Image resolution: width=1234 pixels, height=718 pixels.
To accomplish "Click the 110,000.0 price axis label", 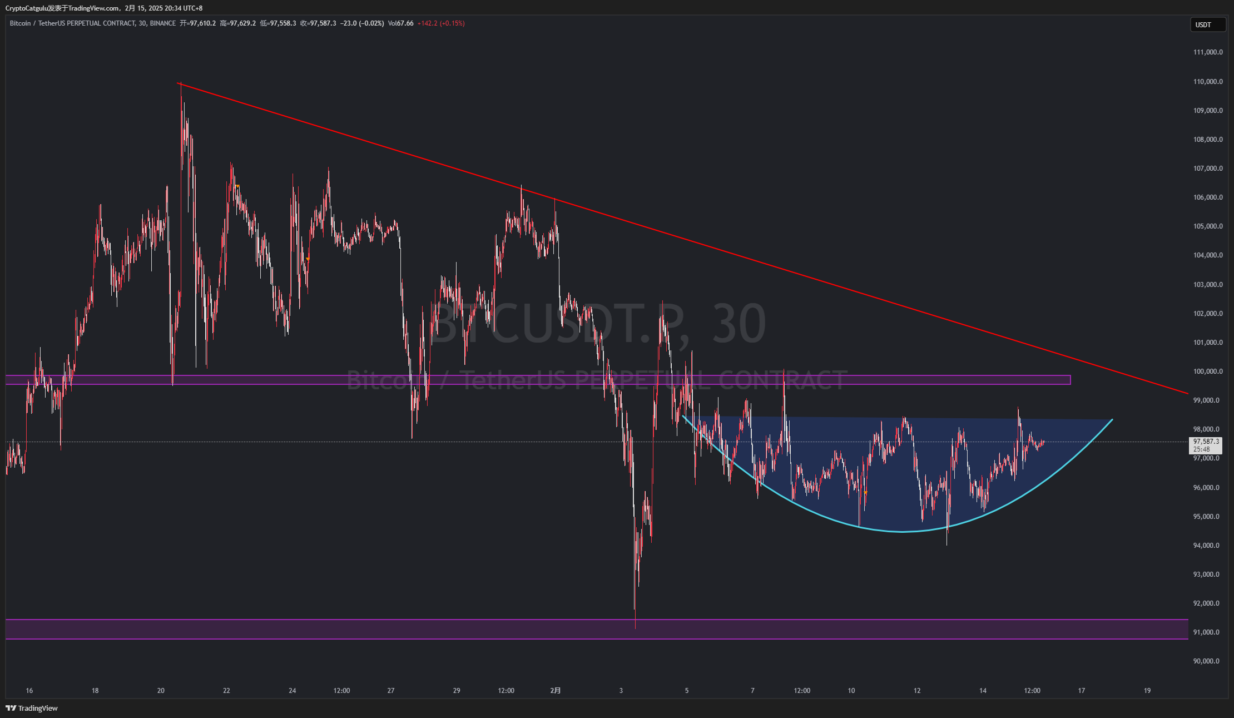I will [x=1208, y=81].
